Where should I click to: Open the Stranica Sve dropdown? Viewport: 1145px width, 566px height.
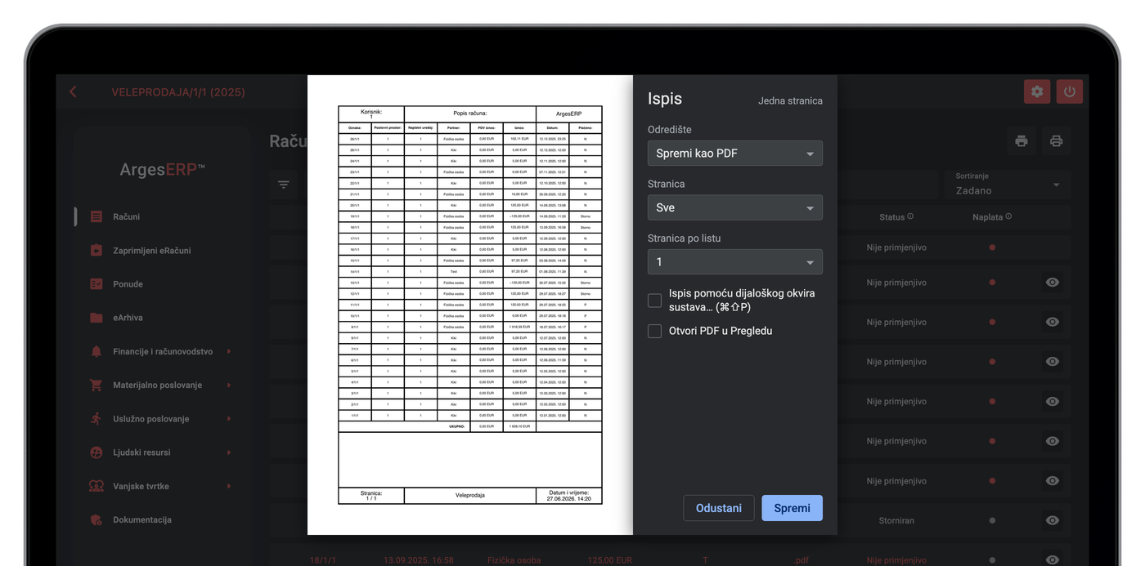735,207
